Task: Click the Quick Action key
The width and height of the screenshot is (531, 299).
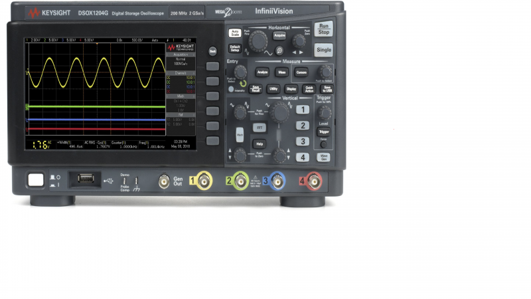Action: click(x=309, y=89)
